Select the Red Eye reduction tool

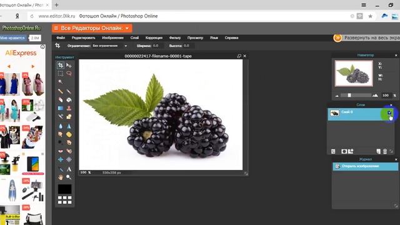click(x=61, y=151)
